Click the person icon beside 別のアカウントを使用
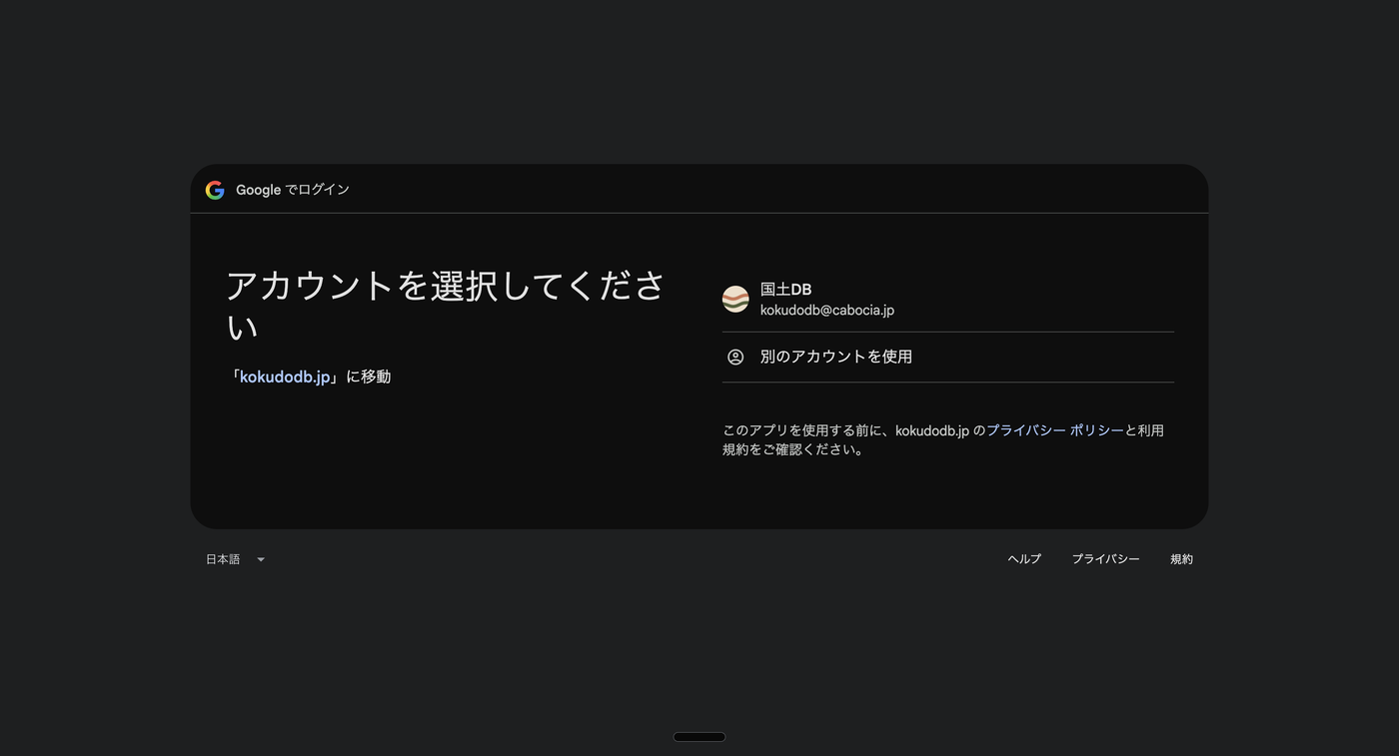This screenshot has height=756, width=1399. tap(735, 357)
